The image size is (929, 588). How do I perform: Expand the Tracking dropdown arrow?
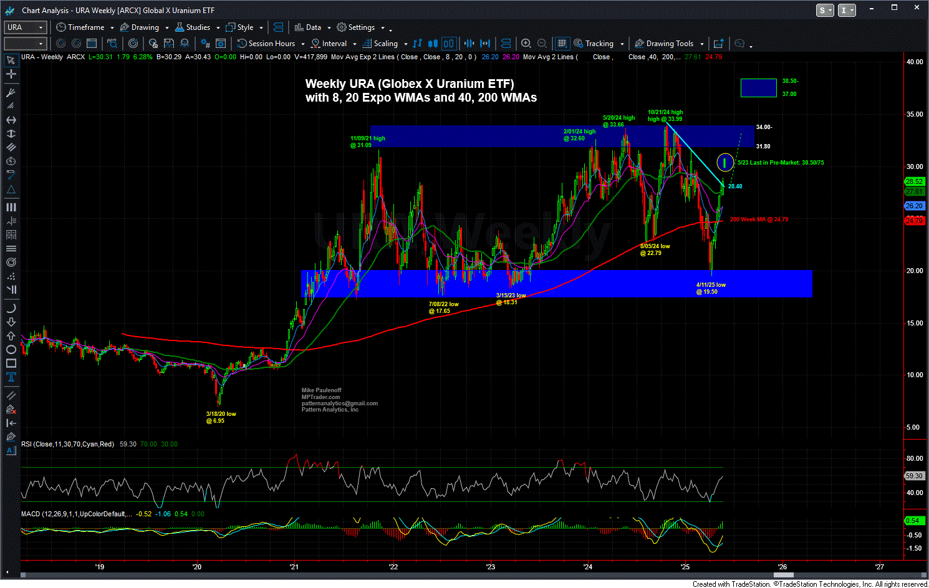point(622,44)
